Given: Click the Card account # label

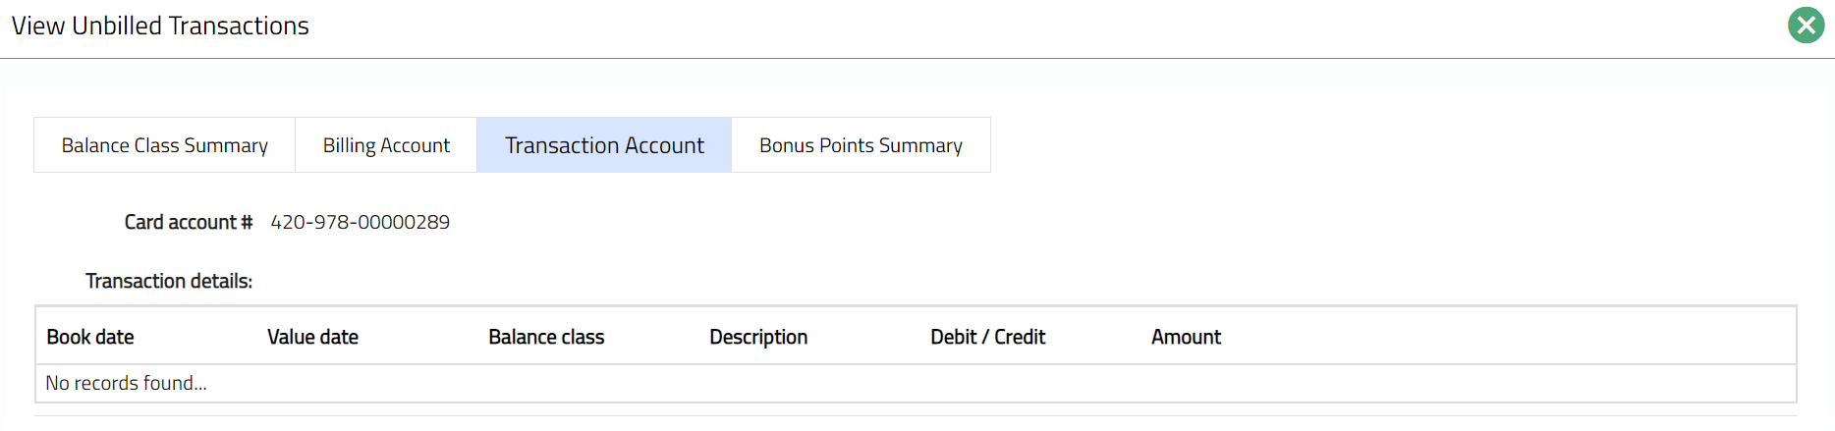Looking at the screenshot, I should coord(188,222).
